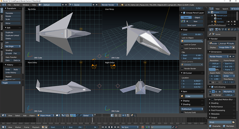Open the Object Mode dropdown
The image size is (239, 129).
[x=46, y=116]
